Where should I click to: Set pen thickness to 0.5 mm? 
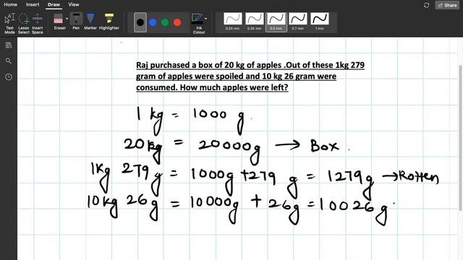[276, 22]
